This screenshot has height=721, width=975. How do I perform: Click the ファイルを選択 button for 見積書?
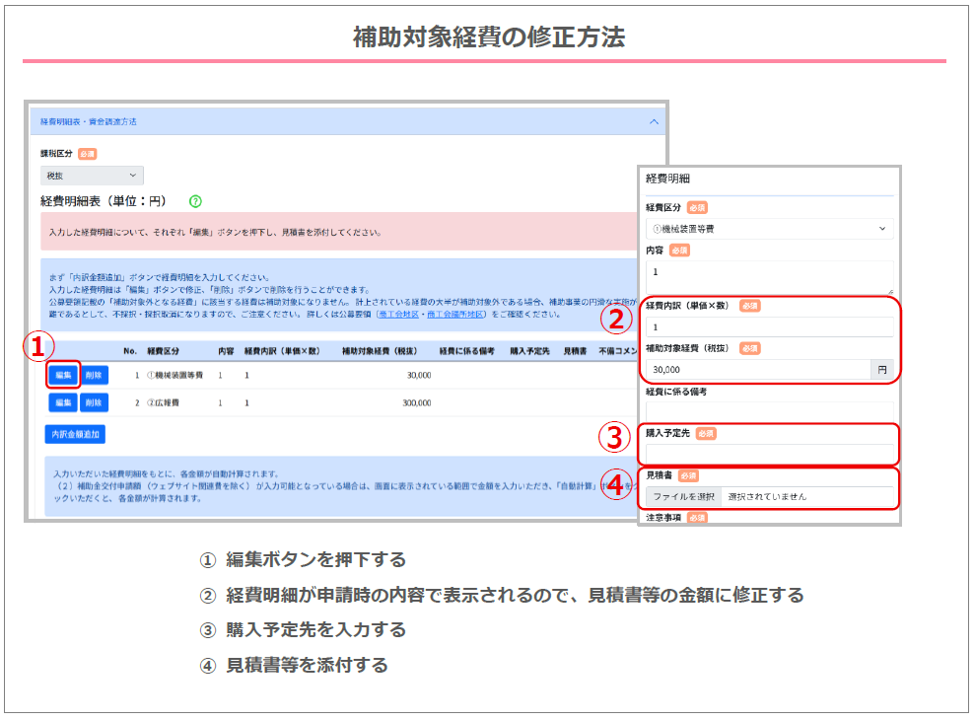[x=683, y=496]
